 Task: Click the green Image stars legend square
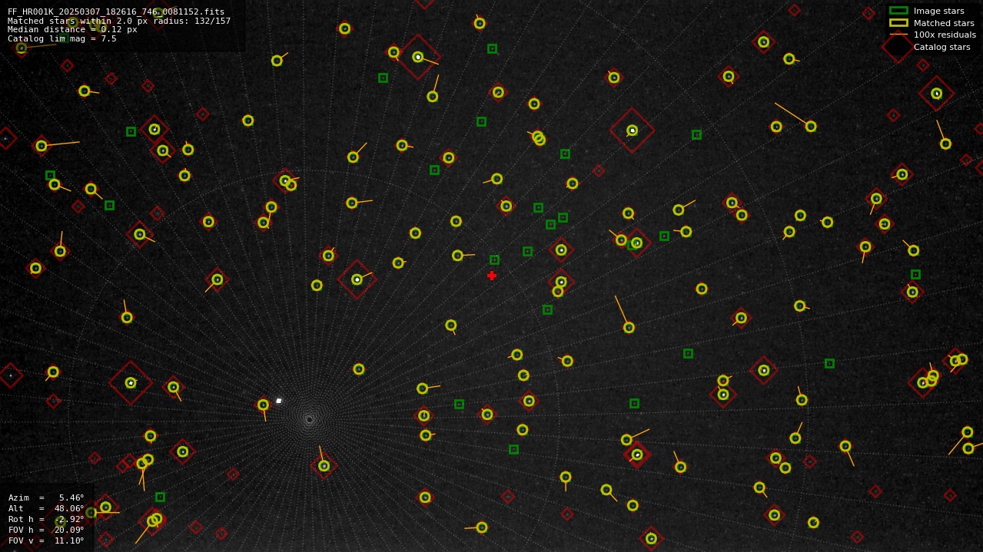tap(898, 11)
